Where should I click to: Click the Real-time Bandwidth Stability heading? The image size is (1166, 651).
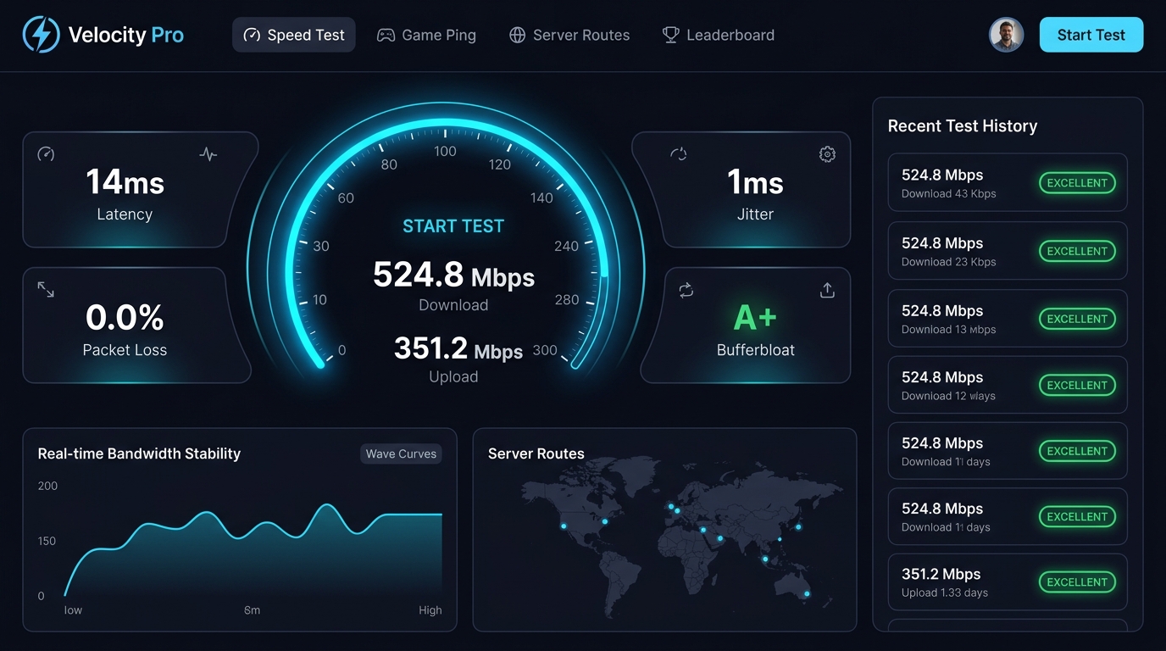[139, 453]
